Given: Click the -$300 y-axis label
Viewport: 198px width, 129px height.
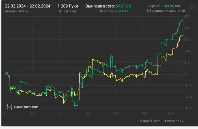Looking at the screenshot, I should [x=188, y=109].
